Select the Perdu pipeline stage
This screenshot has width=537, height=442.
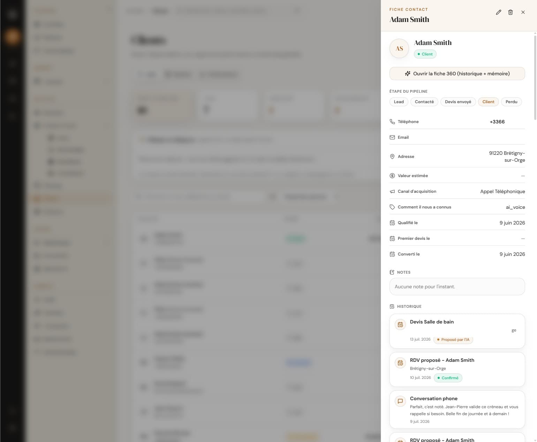click(512, 102)
